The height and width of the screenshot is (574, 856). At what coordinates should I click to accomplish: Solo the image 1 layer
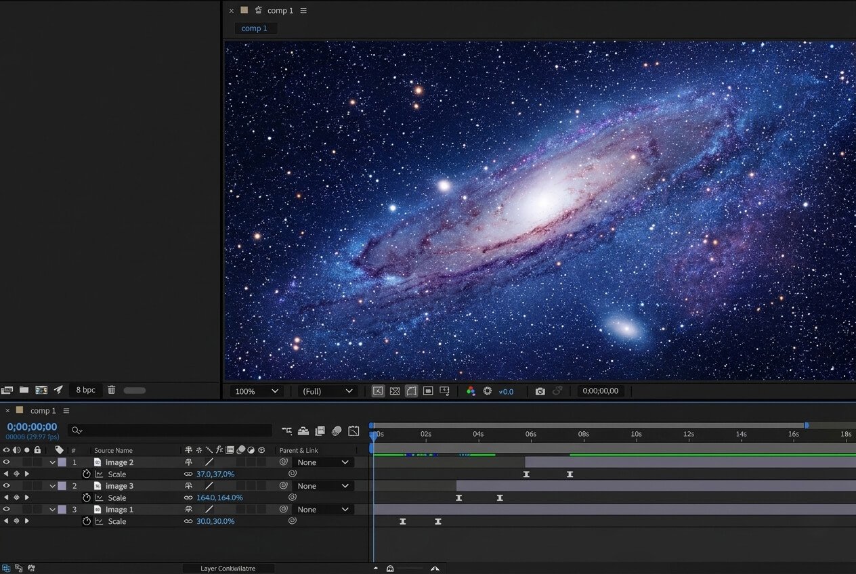[x=27, y=509]
